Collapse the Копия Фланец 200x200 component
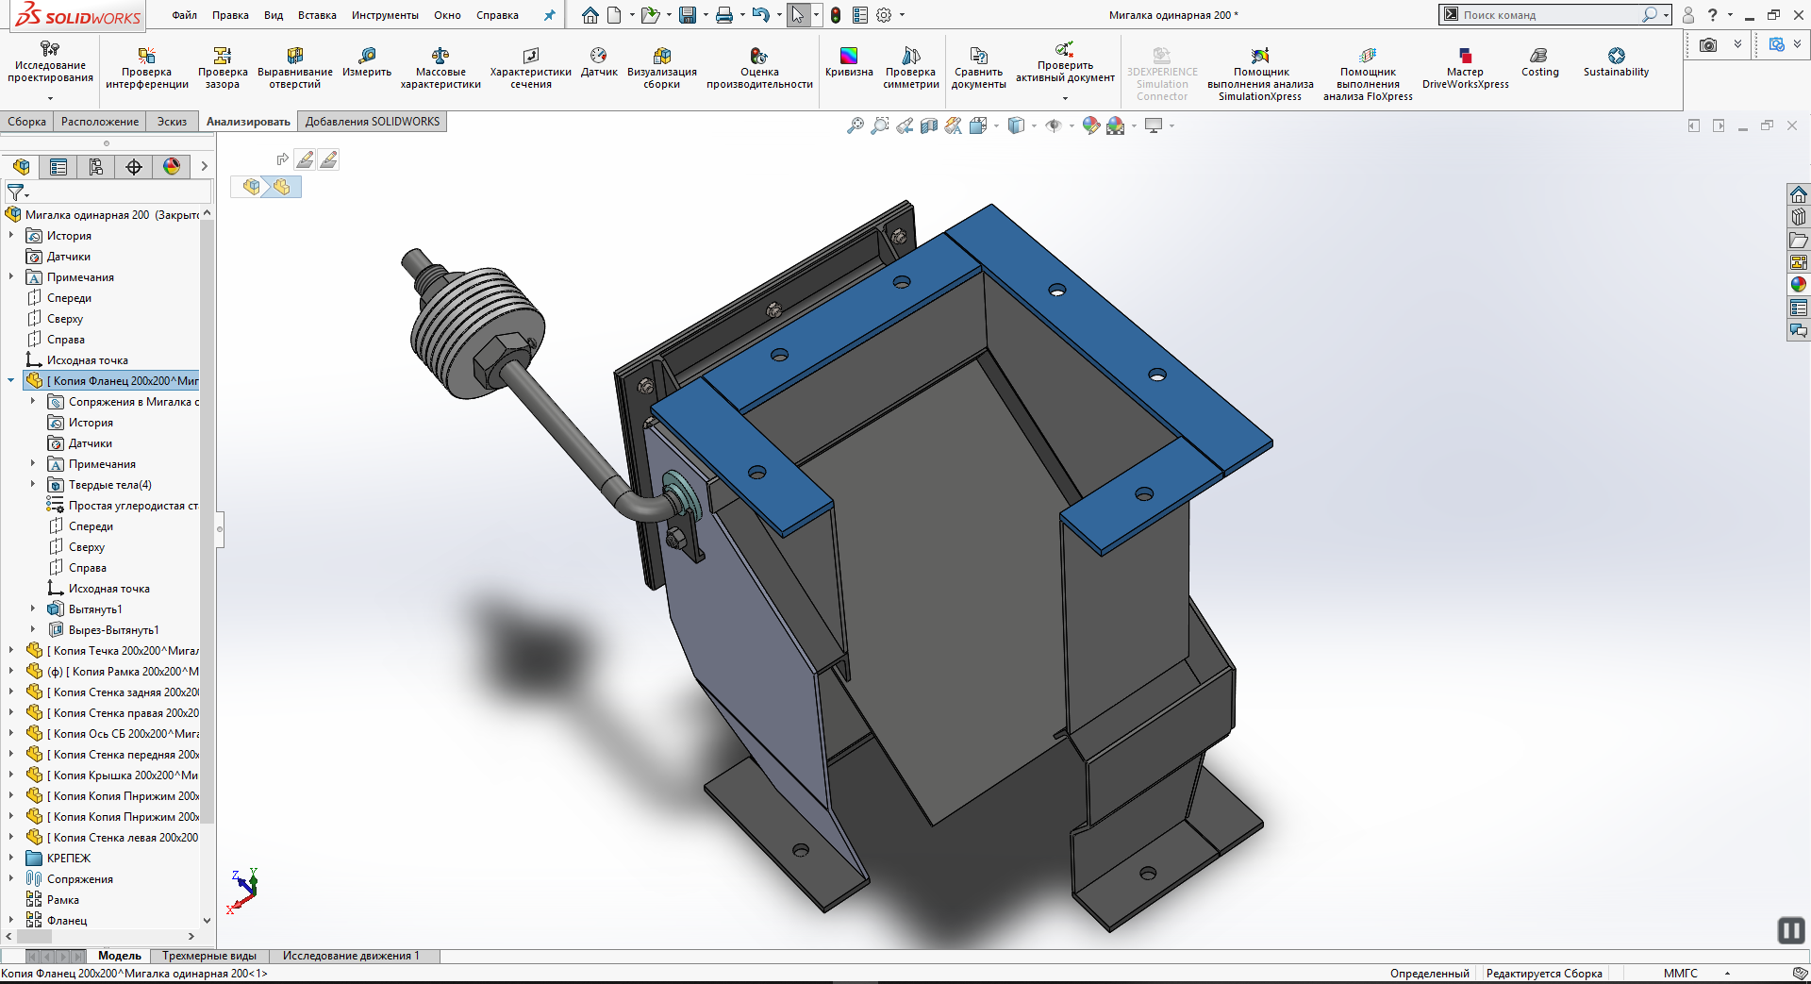Image resolution: width=1811 pixels, height=984 pixels. (11, 381)
